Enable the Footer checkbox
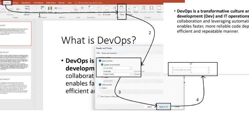249x115 pixels. tap(100, 88)
